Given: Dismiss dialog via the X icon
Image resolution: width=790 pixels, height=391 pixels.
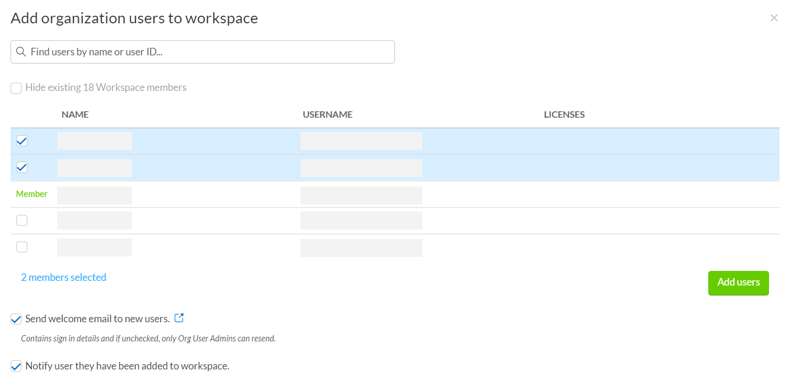Looking at the screenshot, I should coord(774,17).
